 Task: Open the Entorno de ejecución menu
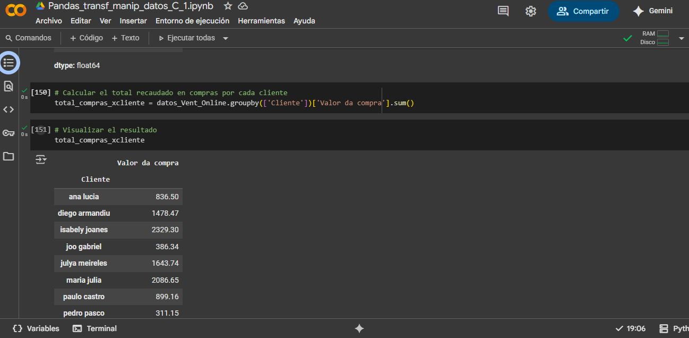(x=192, y=21)
